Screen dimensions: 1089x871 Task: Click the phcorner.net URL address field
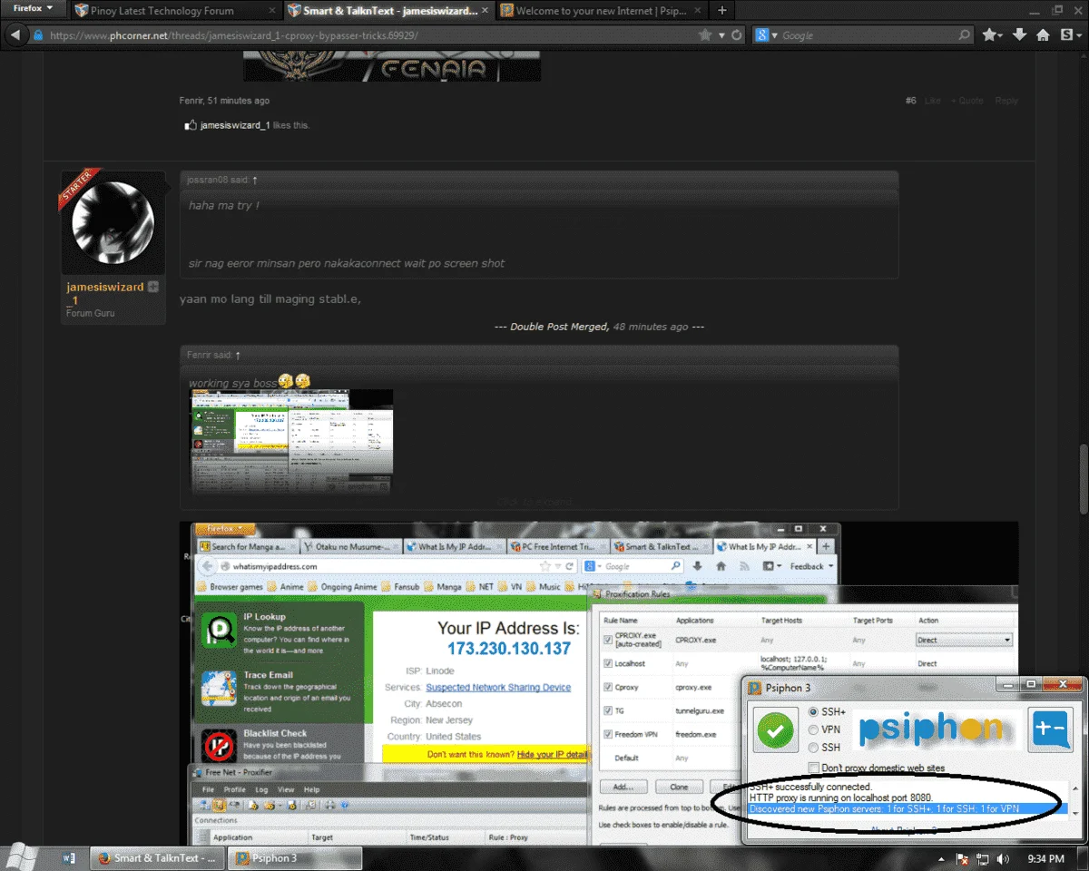tap(363, 35)
